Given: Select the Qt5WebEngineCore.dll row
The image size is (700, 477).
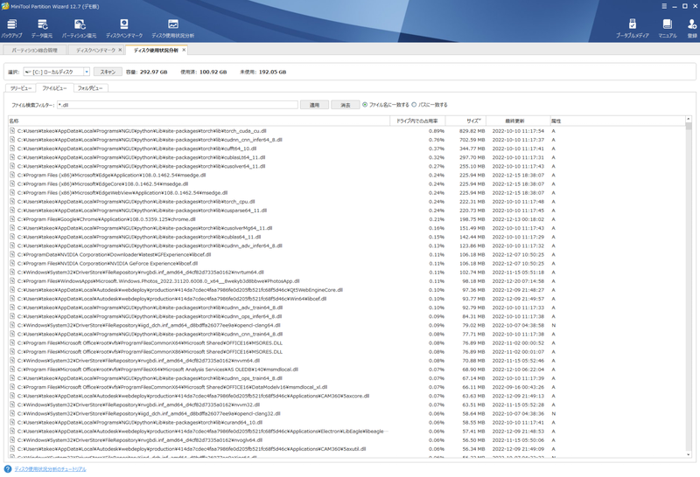Looking at the screenshot, I should [x=346, y=290].
